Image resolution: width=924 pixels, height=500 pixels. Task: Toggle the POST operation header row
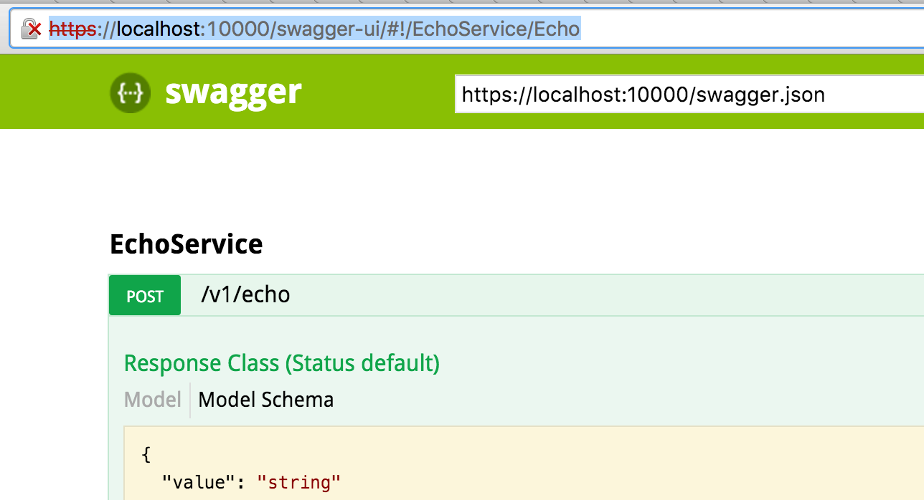[x=574, y=295]
